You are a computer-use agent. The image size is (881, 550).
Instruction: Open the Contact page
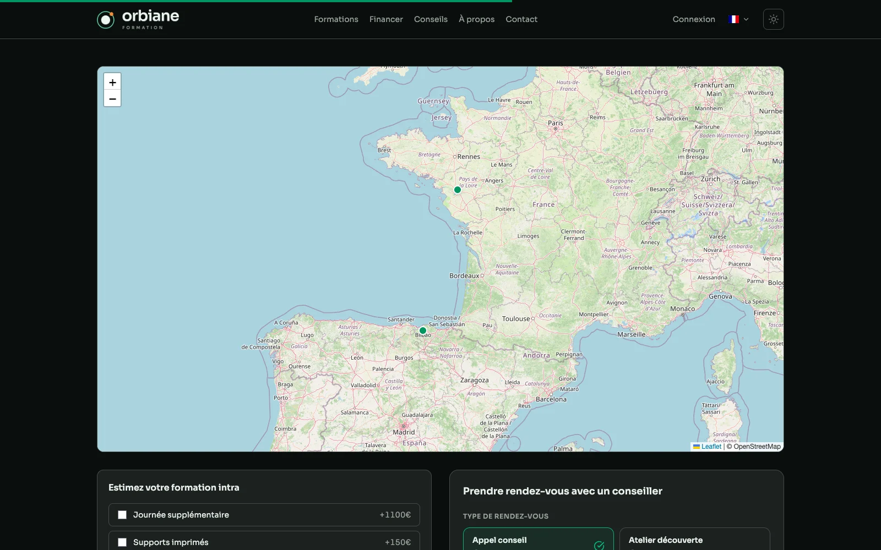pyautogui.click(x=521, y=19)
